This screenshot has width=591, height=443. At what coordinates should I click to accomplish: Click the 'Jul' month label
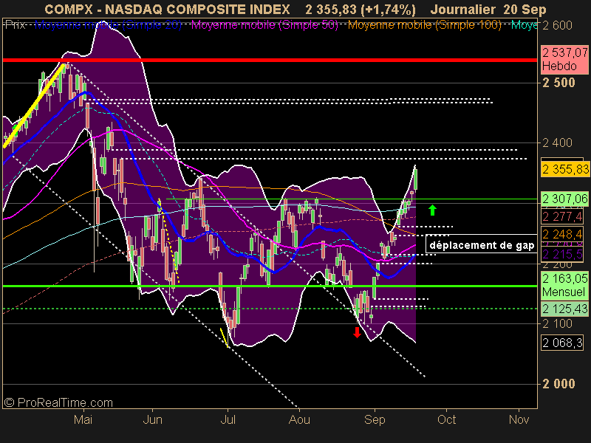coord(228,419)
